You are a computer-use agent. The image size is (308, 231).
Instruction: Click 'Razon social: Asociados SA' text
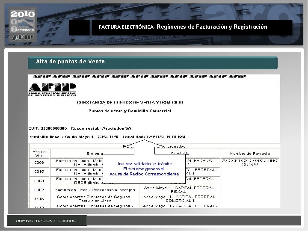click(101, 128)
